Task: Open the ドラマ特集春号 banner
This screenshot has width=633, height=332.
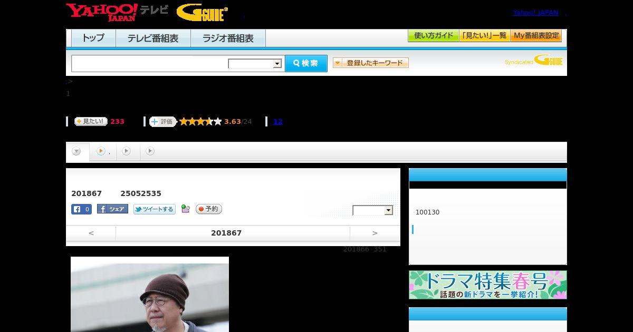Action: click(x=488, y=285)
